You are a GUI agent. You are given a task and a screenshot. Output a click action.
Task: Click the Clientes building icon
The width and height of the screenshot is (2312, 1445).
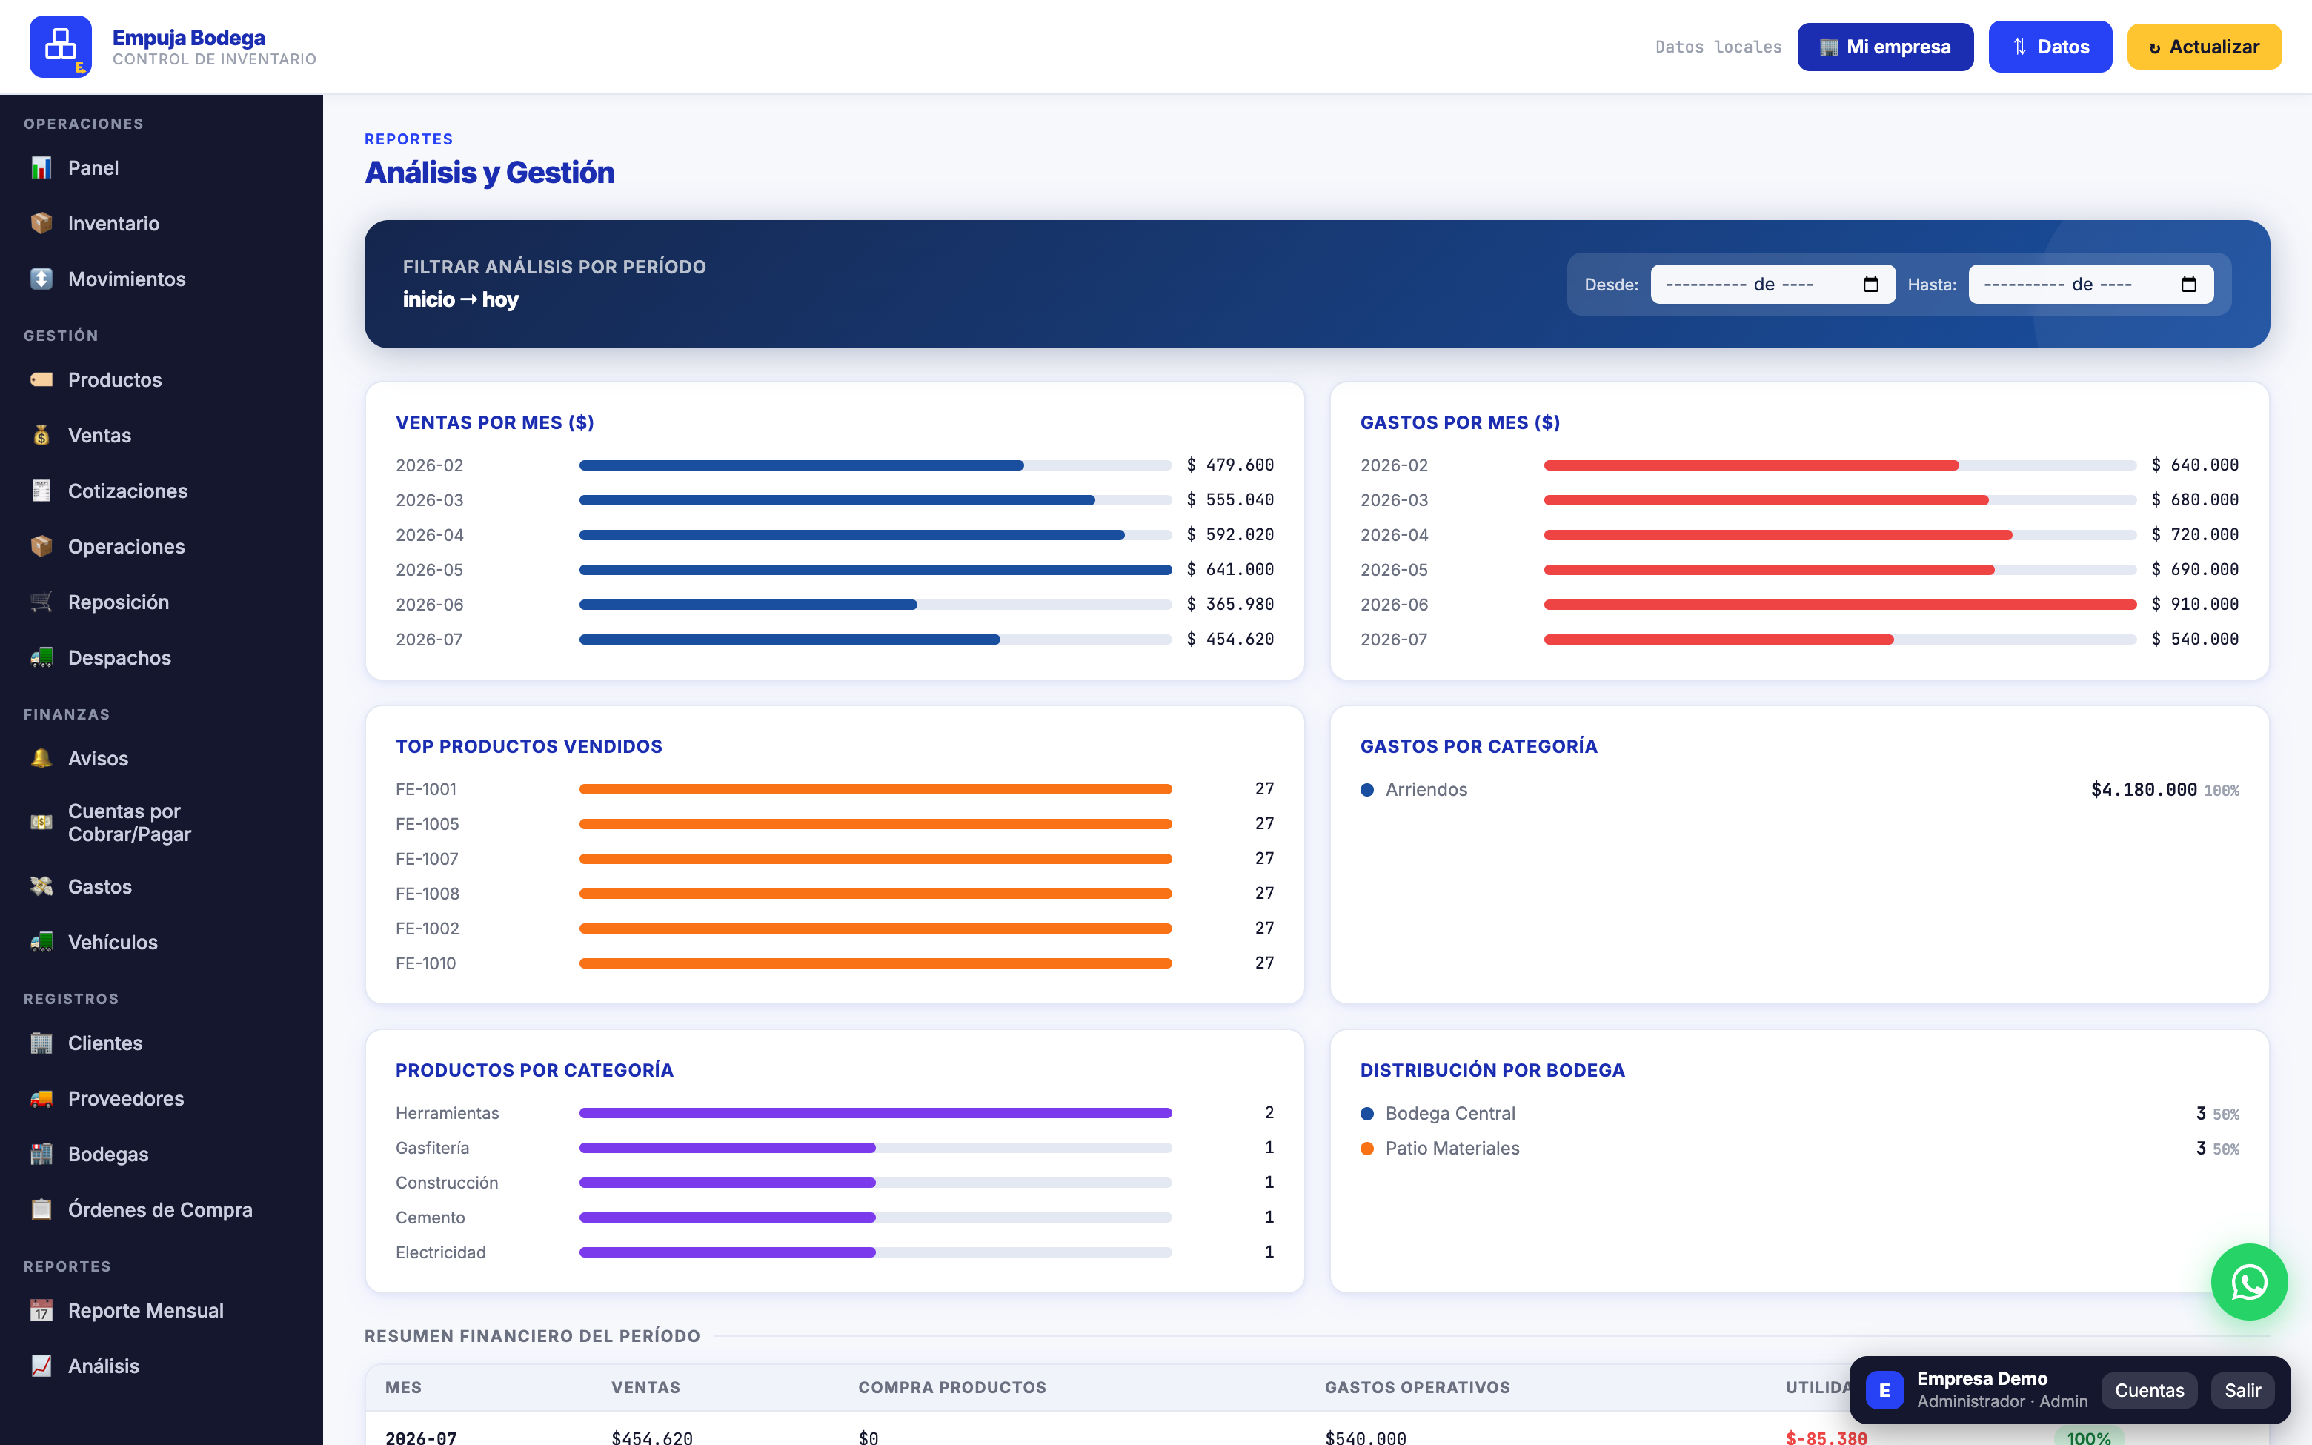tap(41, 1043)
